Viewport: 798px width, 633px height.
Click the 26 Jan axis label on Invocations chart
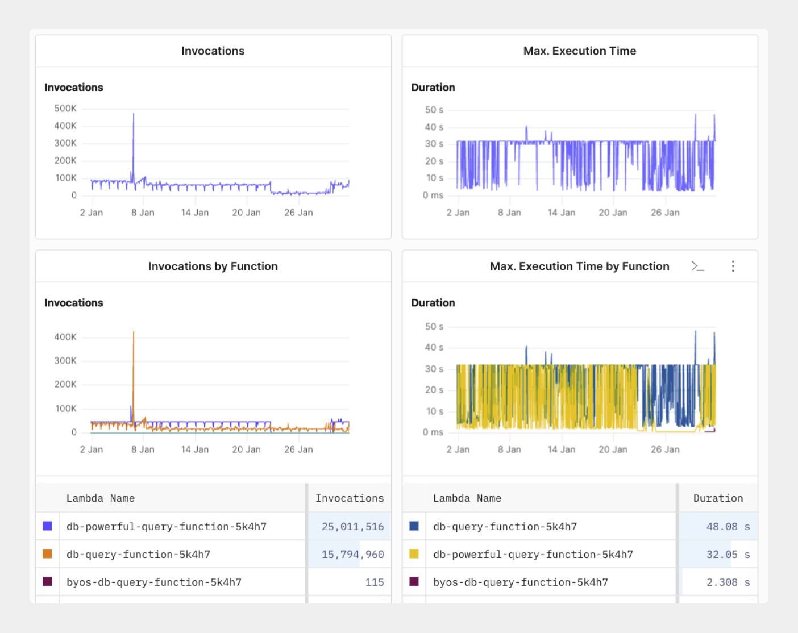[298, 212]
